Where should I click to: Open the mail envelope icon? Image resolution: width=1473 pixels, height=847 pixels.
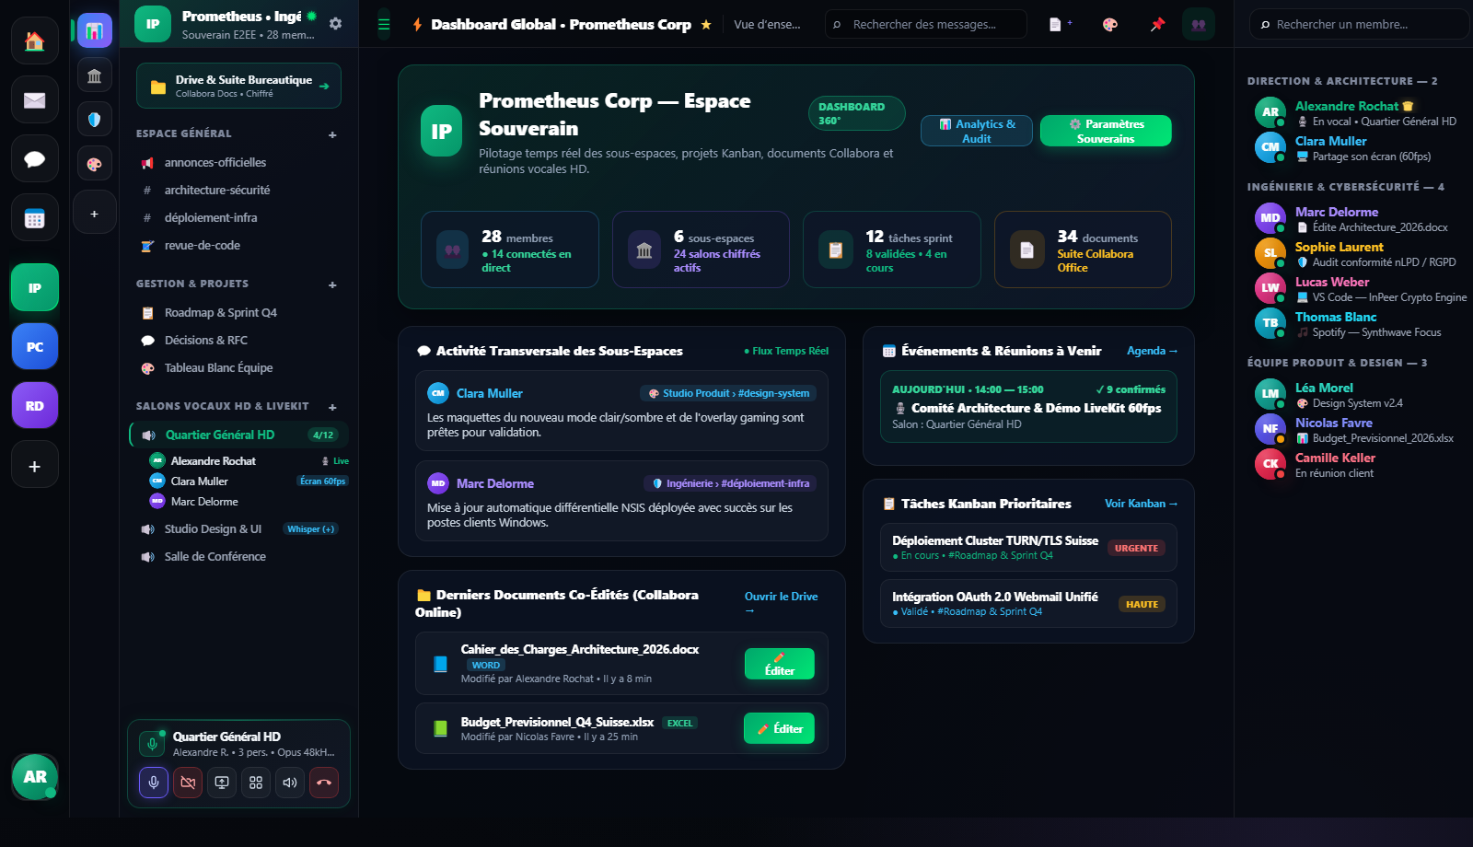(35, 99)
